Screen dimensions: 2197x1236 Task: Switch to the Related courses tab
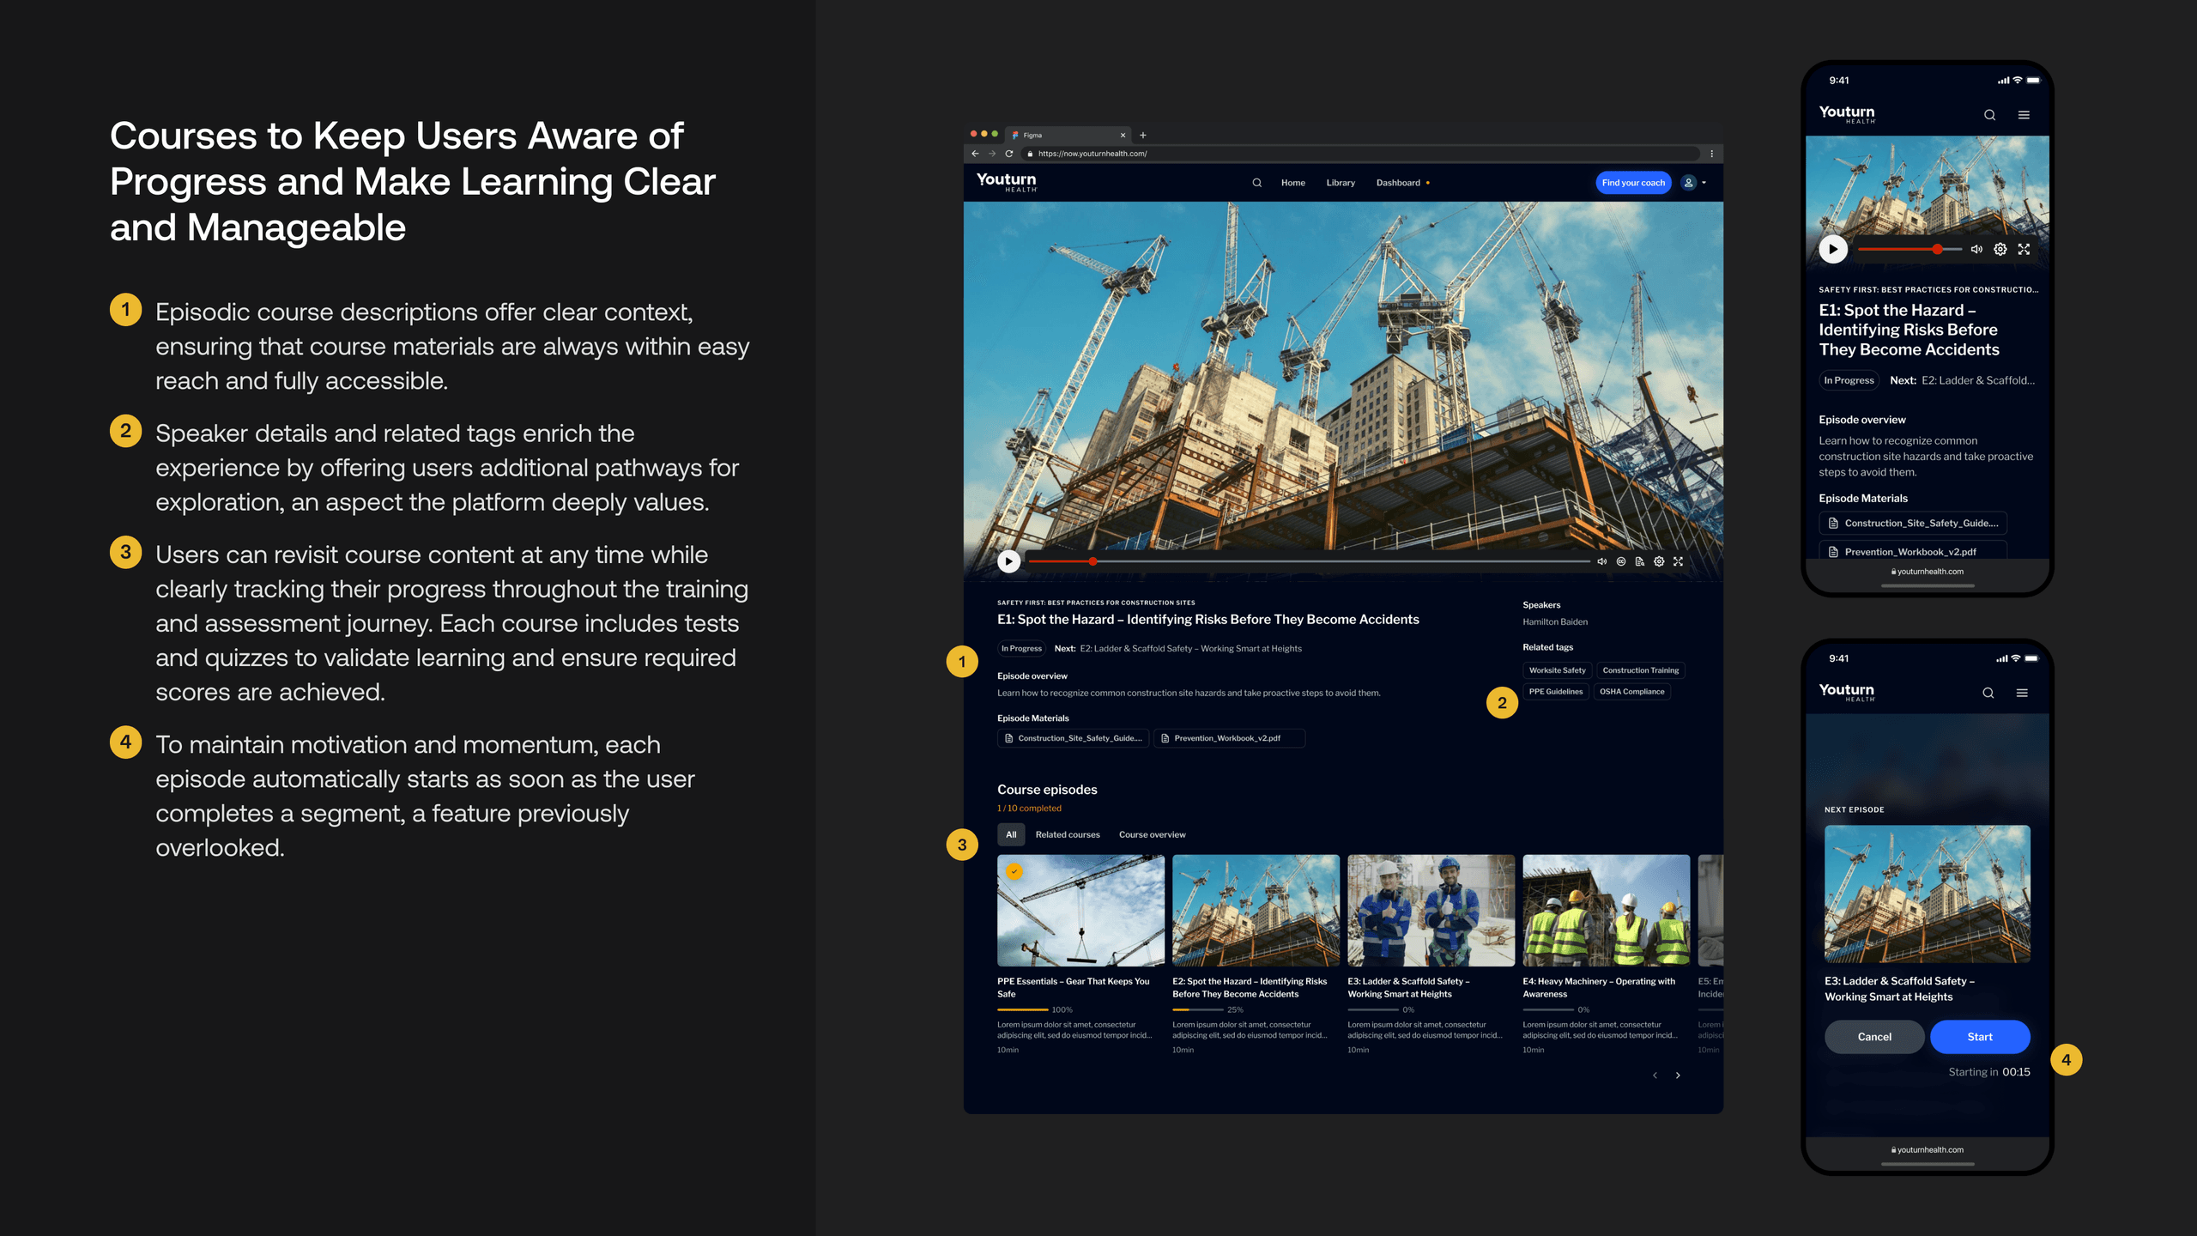[1068, 834]
